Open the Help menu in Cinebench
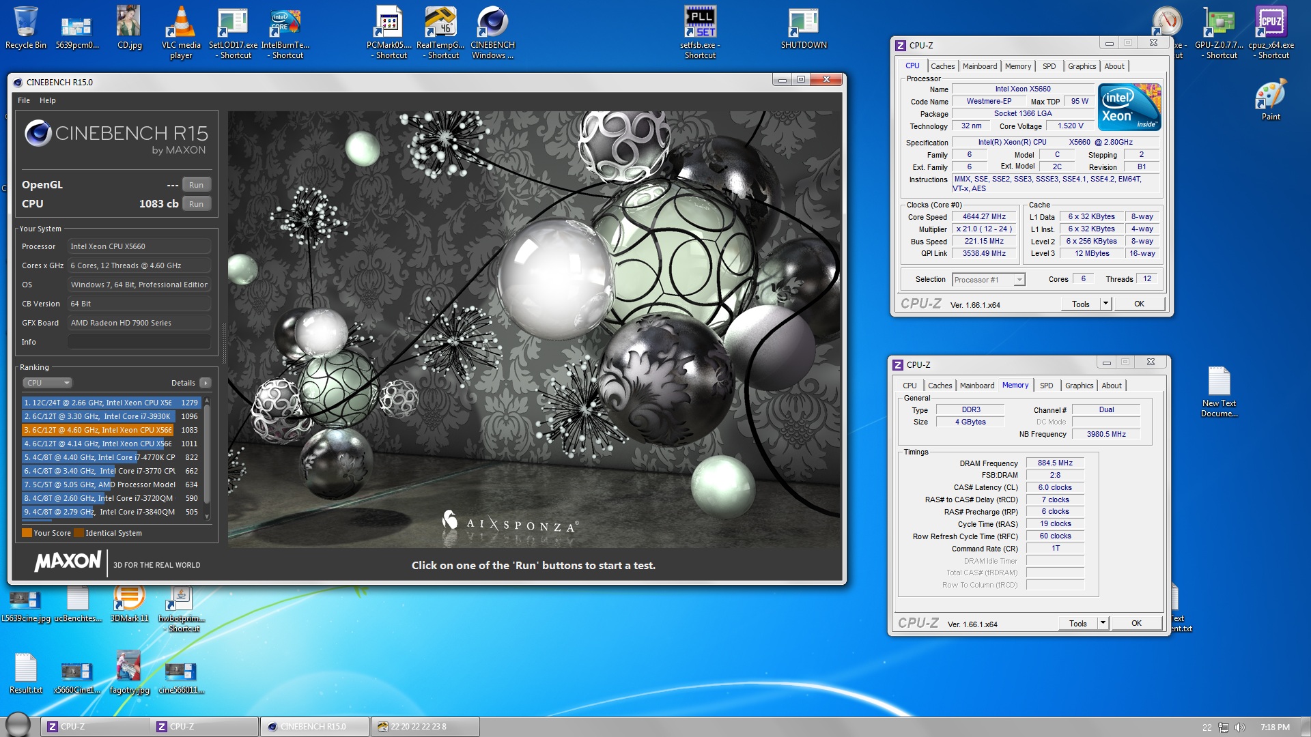The width and height of the screenshot is (1311, 737). (x=47, y=100)
